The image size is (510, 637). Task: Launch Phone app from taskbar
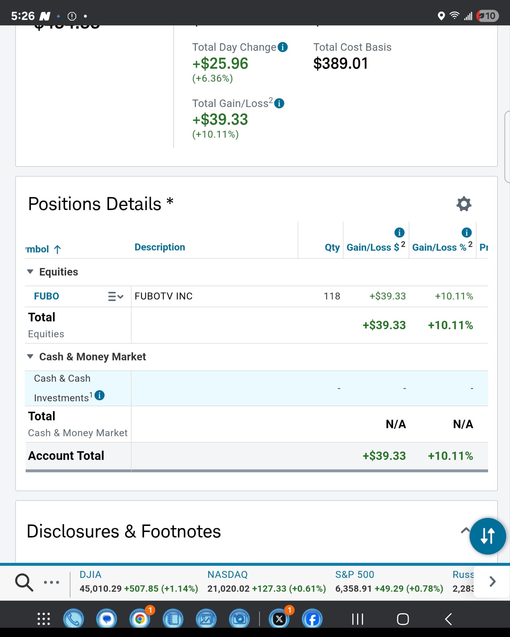tap(73, 619)
